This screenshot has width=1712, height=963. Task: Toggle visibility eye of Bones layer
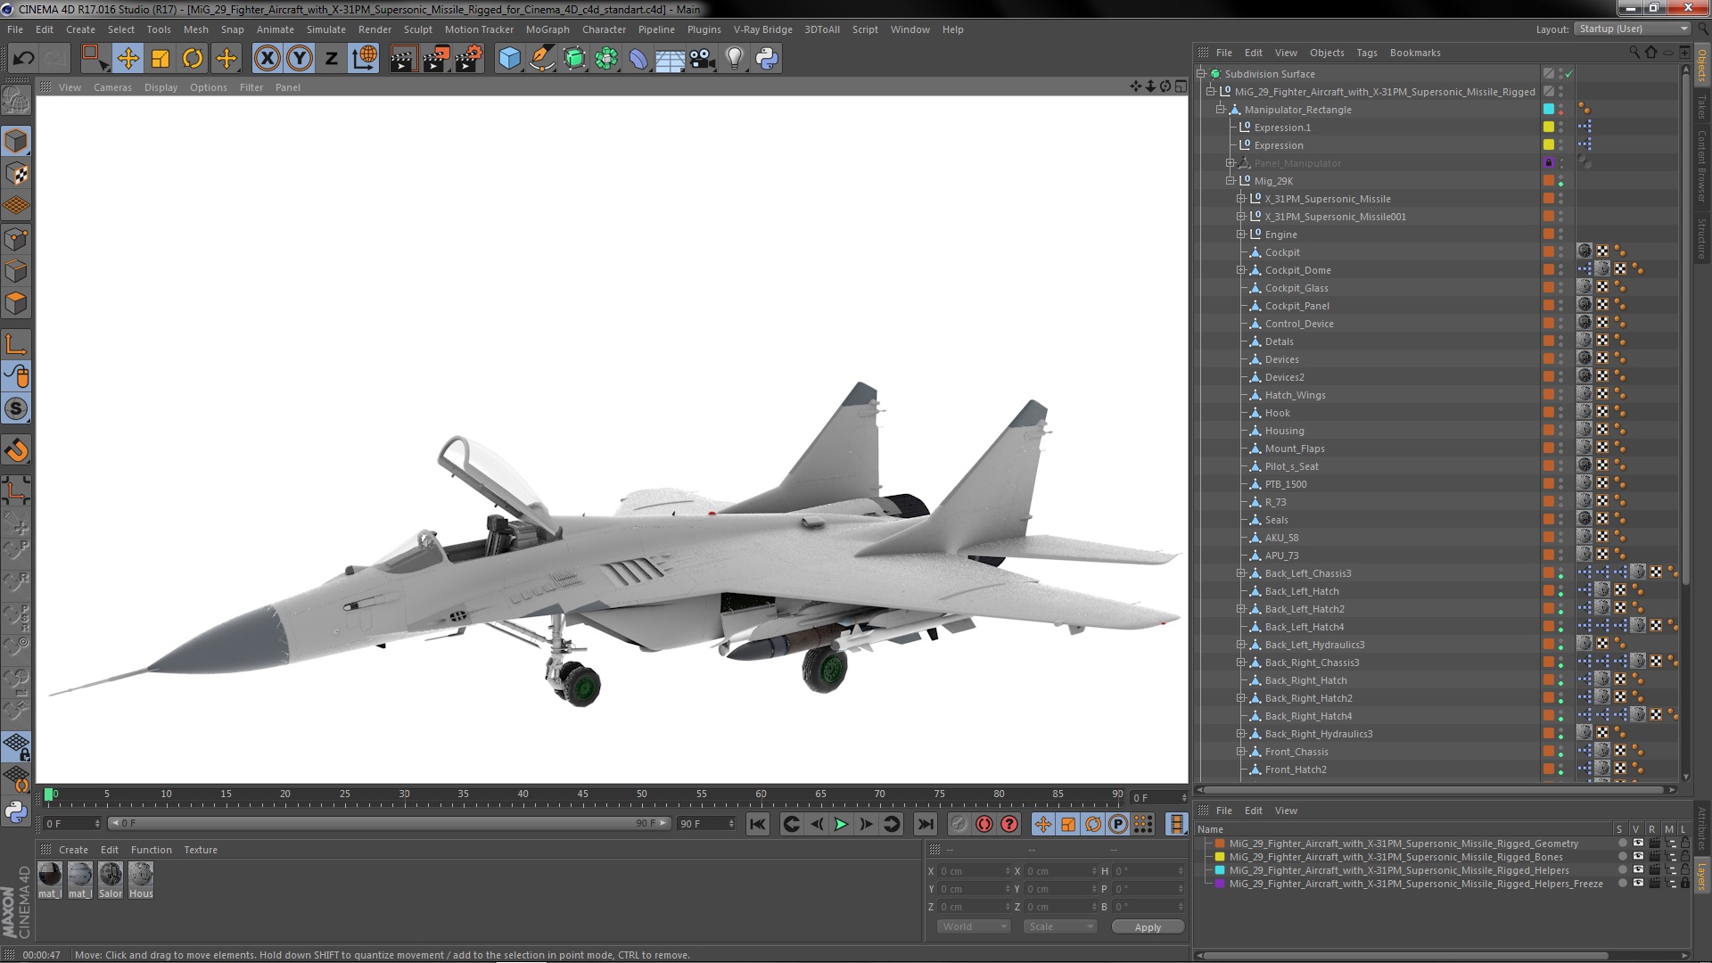1638,856
